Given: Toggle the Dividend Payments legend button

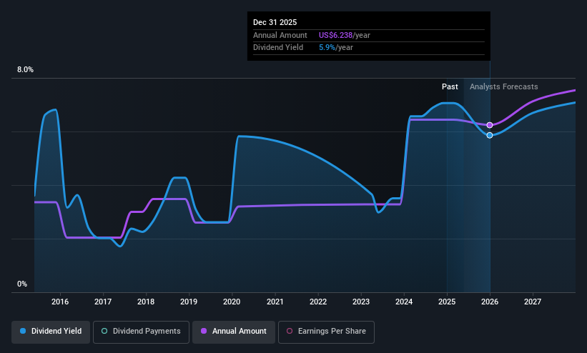Looking at the screenshot, I should 141,332.
